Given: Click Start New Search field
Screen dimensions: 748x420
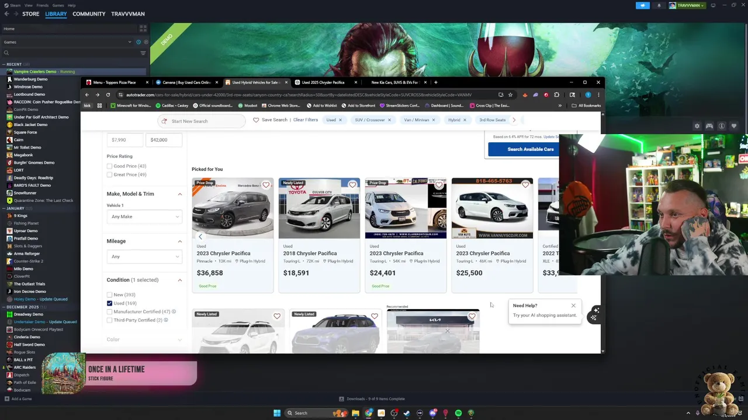Looking at the screenshot, I should click(202, 121).
